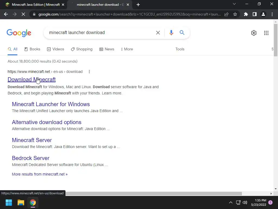Open the taskbar clock and date
Viewport: 278px width, 209px height.
pos(259,202)
